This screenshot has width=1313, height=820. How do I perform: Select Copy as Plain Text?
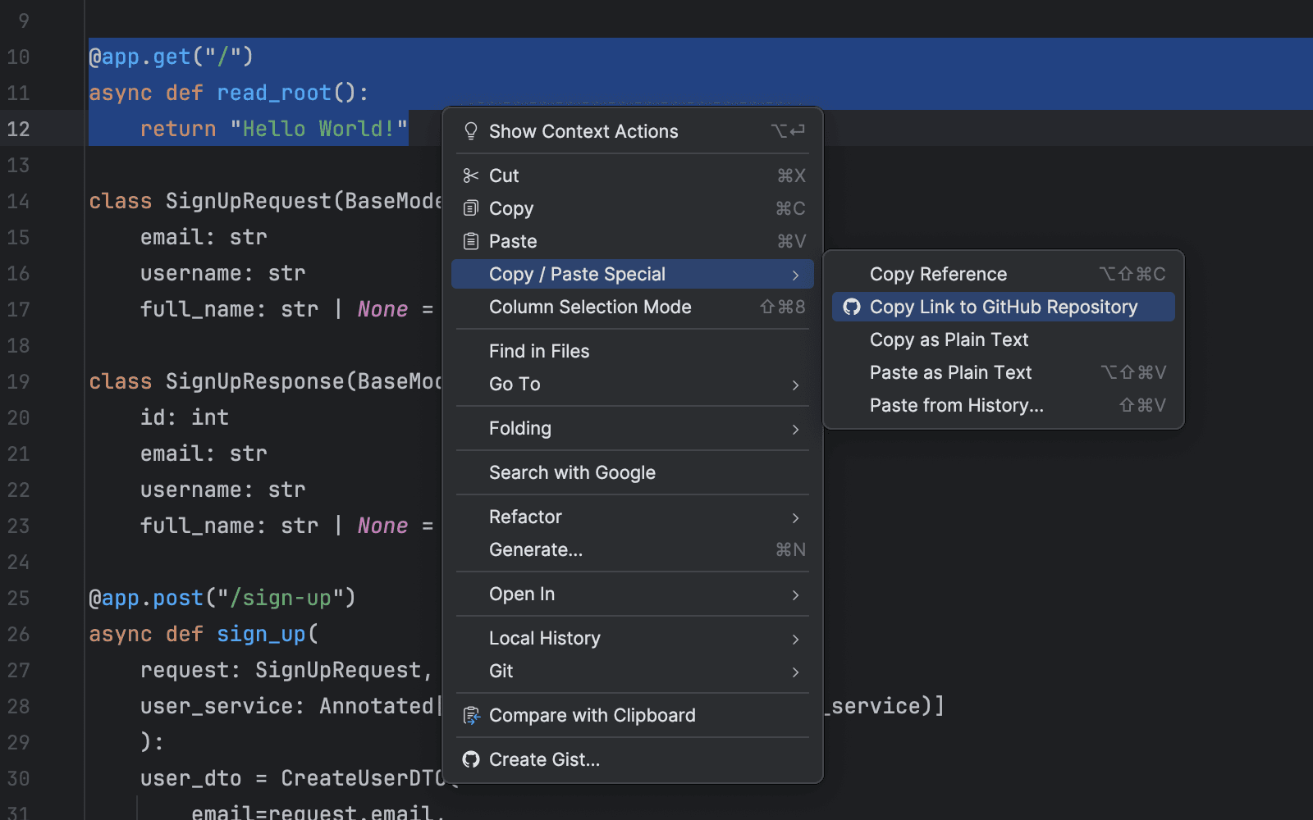pos(949,339)
